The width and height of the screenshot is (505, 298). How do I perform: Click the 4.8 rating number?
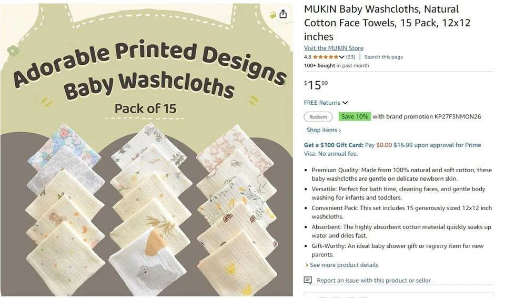[x=308, y=57]
